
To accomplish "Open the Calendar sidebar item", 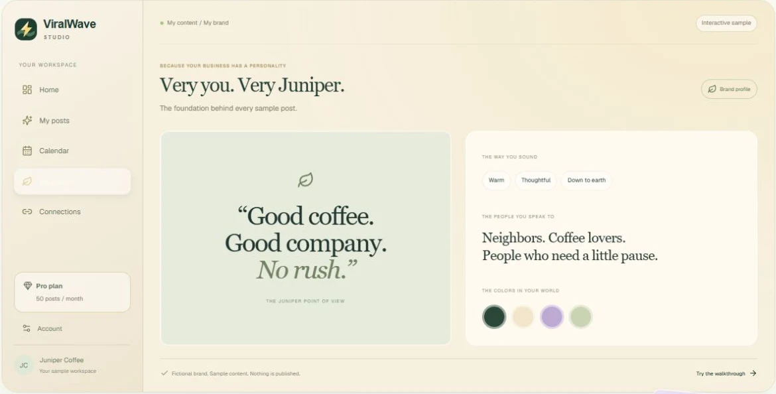I will 72,151.
